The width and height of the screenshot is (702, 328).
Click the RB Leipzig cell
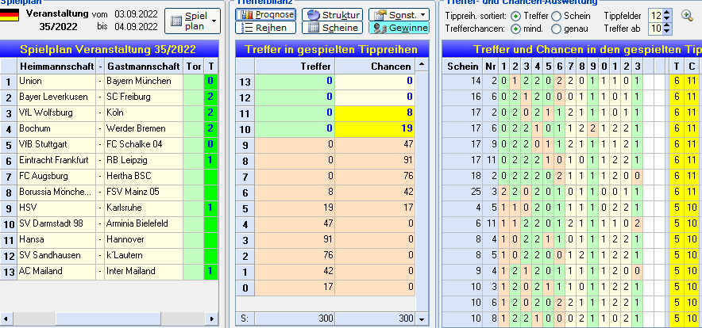click(144, 160)
